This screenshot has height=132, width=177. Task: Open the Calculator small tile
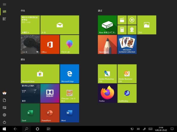pyautogui.click(x=122, y=29)
